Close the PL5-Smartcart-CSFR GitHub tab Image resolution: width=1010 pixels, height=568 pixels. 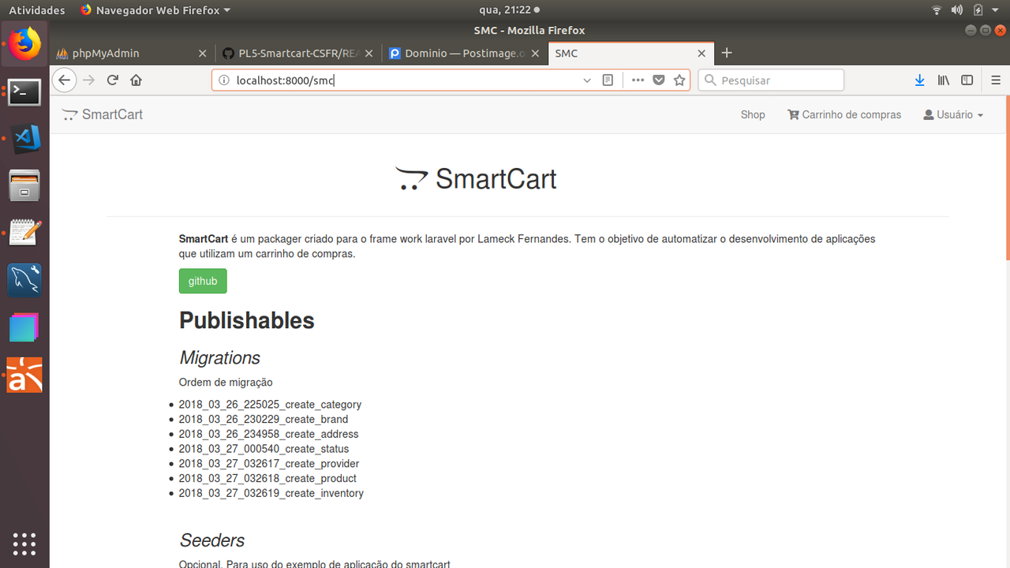368,54
